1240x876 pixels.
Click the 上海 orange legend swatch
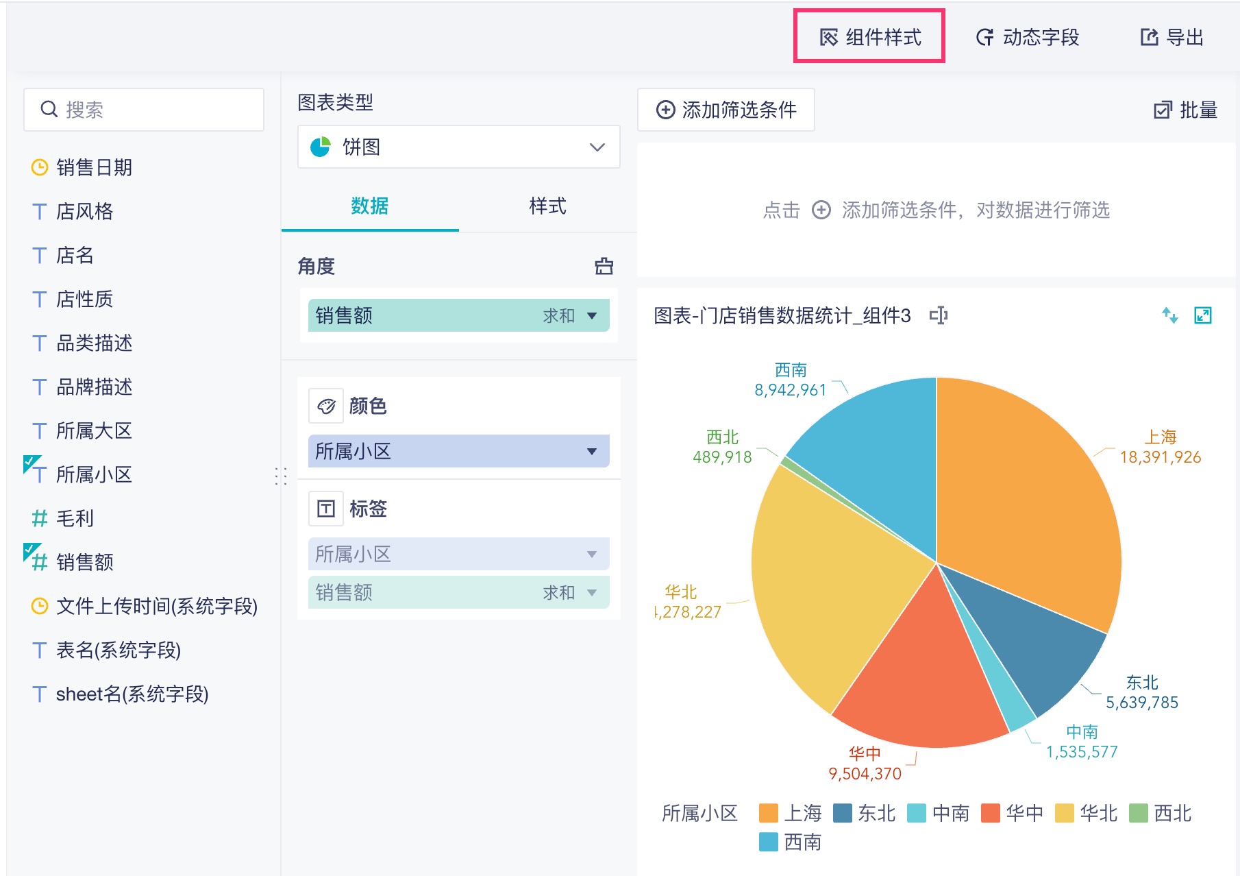click(x=769, y=813)
